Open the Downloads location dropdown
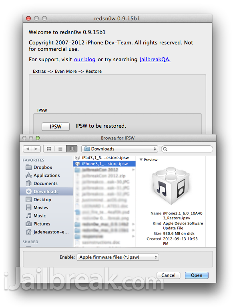 120,149
